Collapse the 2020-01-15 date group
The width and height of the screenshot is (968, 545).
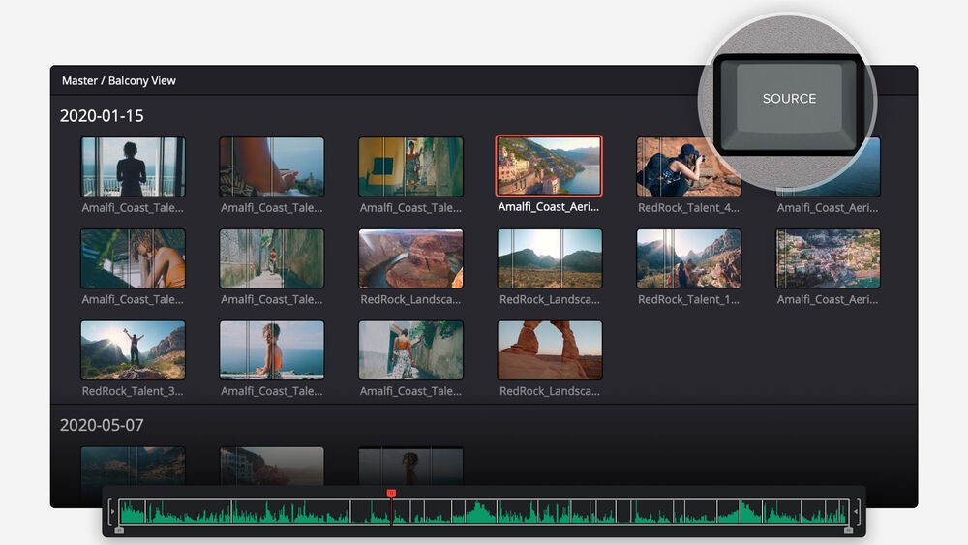[102, 116]
